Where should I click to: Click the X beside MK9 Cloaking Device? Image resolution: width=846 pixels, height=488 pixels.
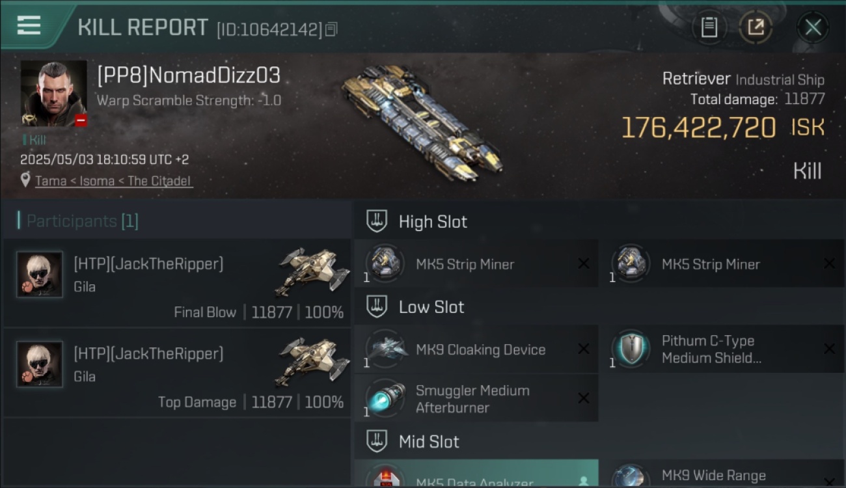(x=584, y=349)
